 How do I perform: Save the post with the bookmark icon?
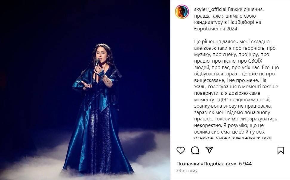(281, 150)
